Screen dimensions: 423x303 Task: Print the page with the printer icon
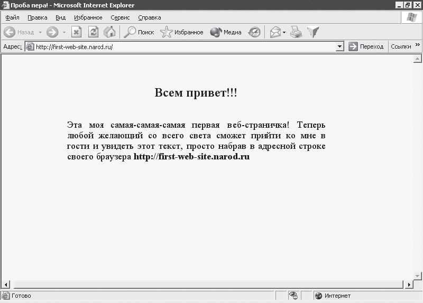coord(296,32)
